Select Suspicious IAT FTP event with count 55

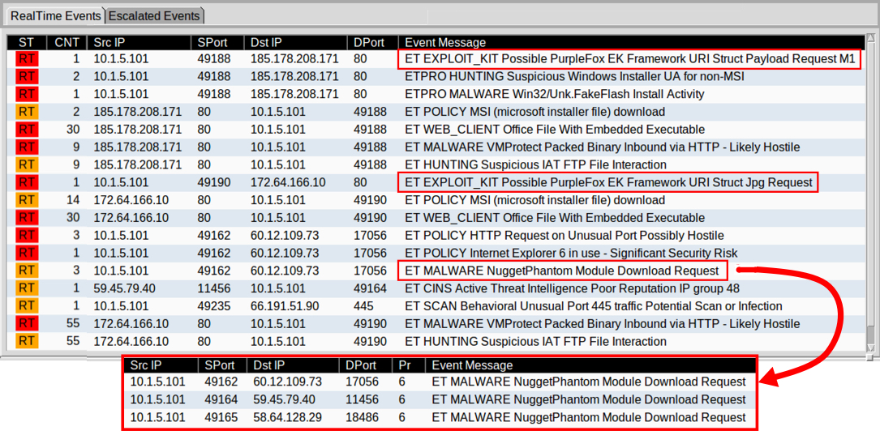(x=436, y=341)
